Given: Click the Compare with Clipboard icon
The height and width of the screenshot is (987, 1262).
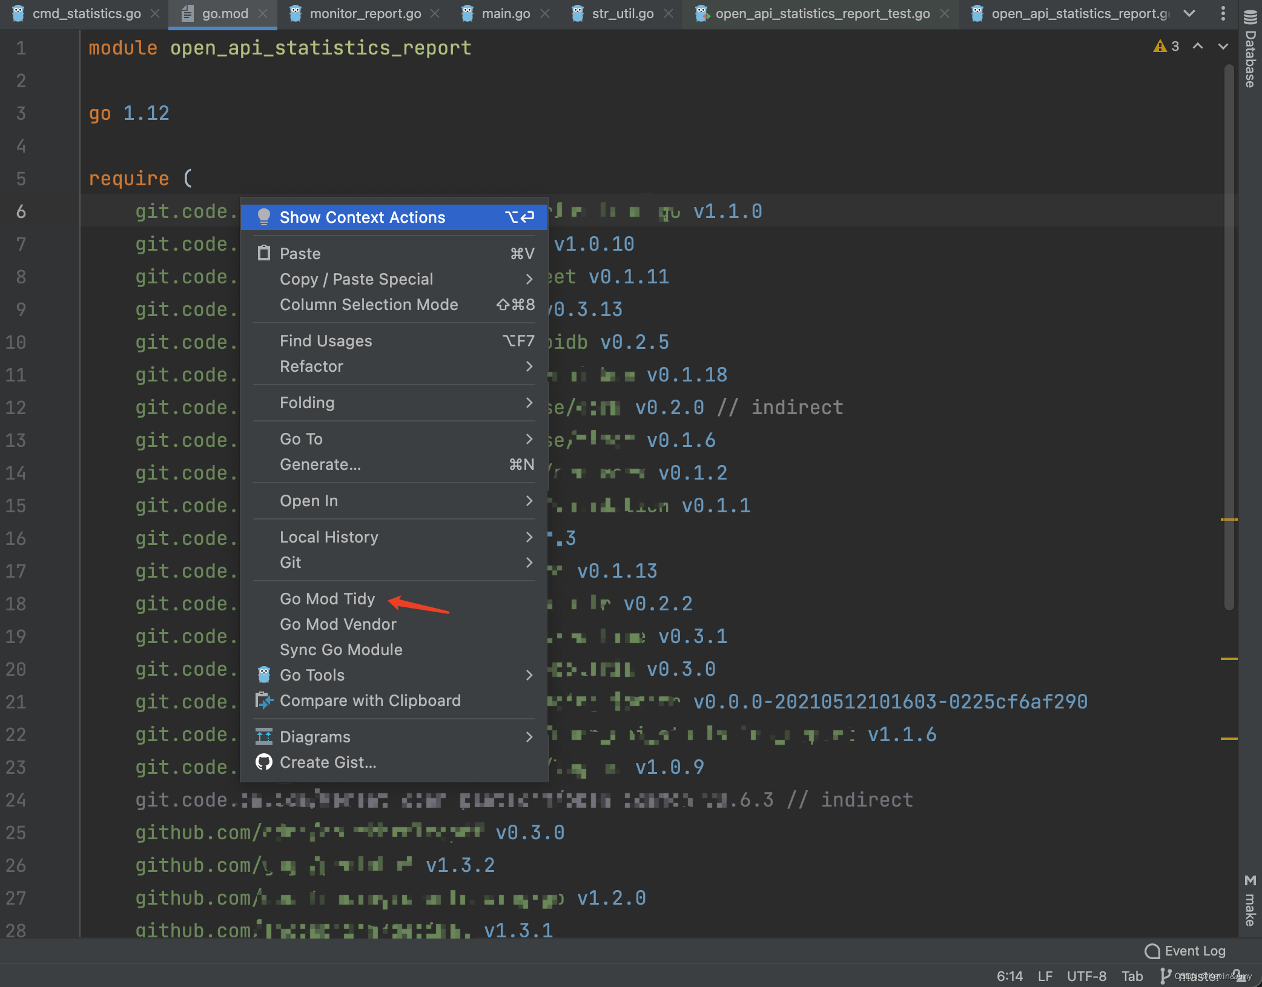Looking at the screenshot, I should coord(264,701).
